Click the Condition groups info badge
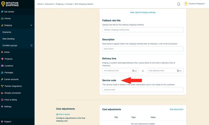 click(x=32, y=45)
